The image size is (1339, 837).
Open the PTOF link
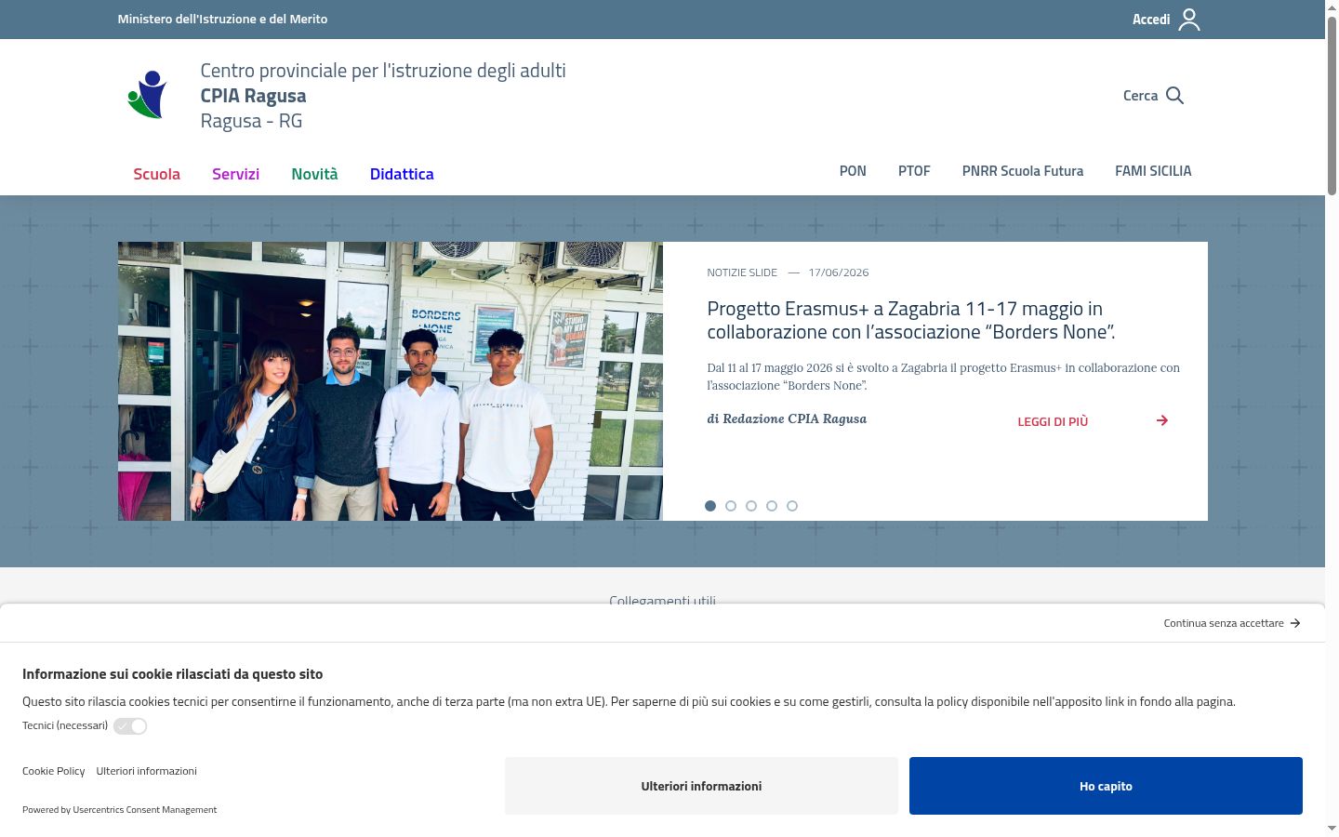click(x=914, y=171)
